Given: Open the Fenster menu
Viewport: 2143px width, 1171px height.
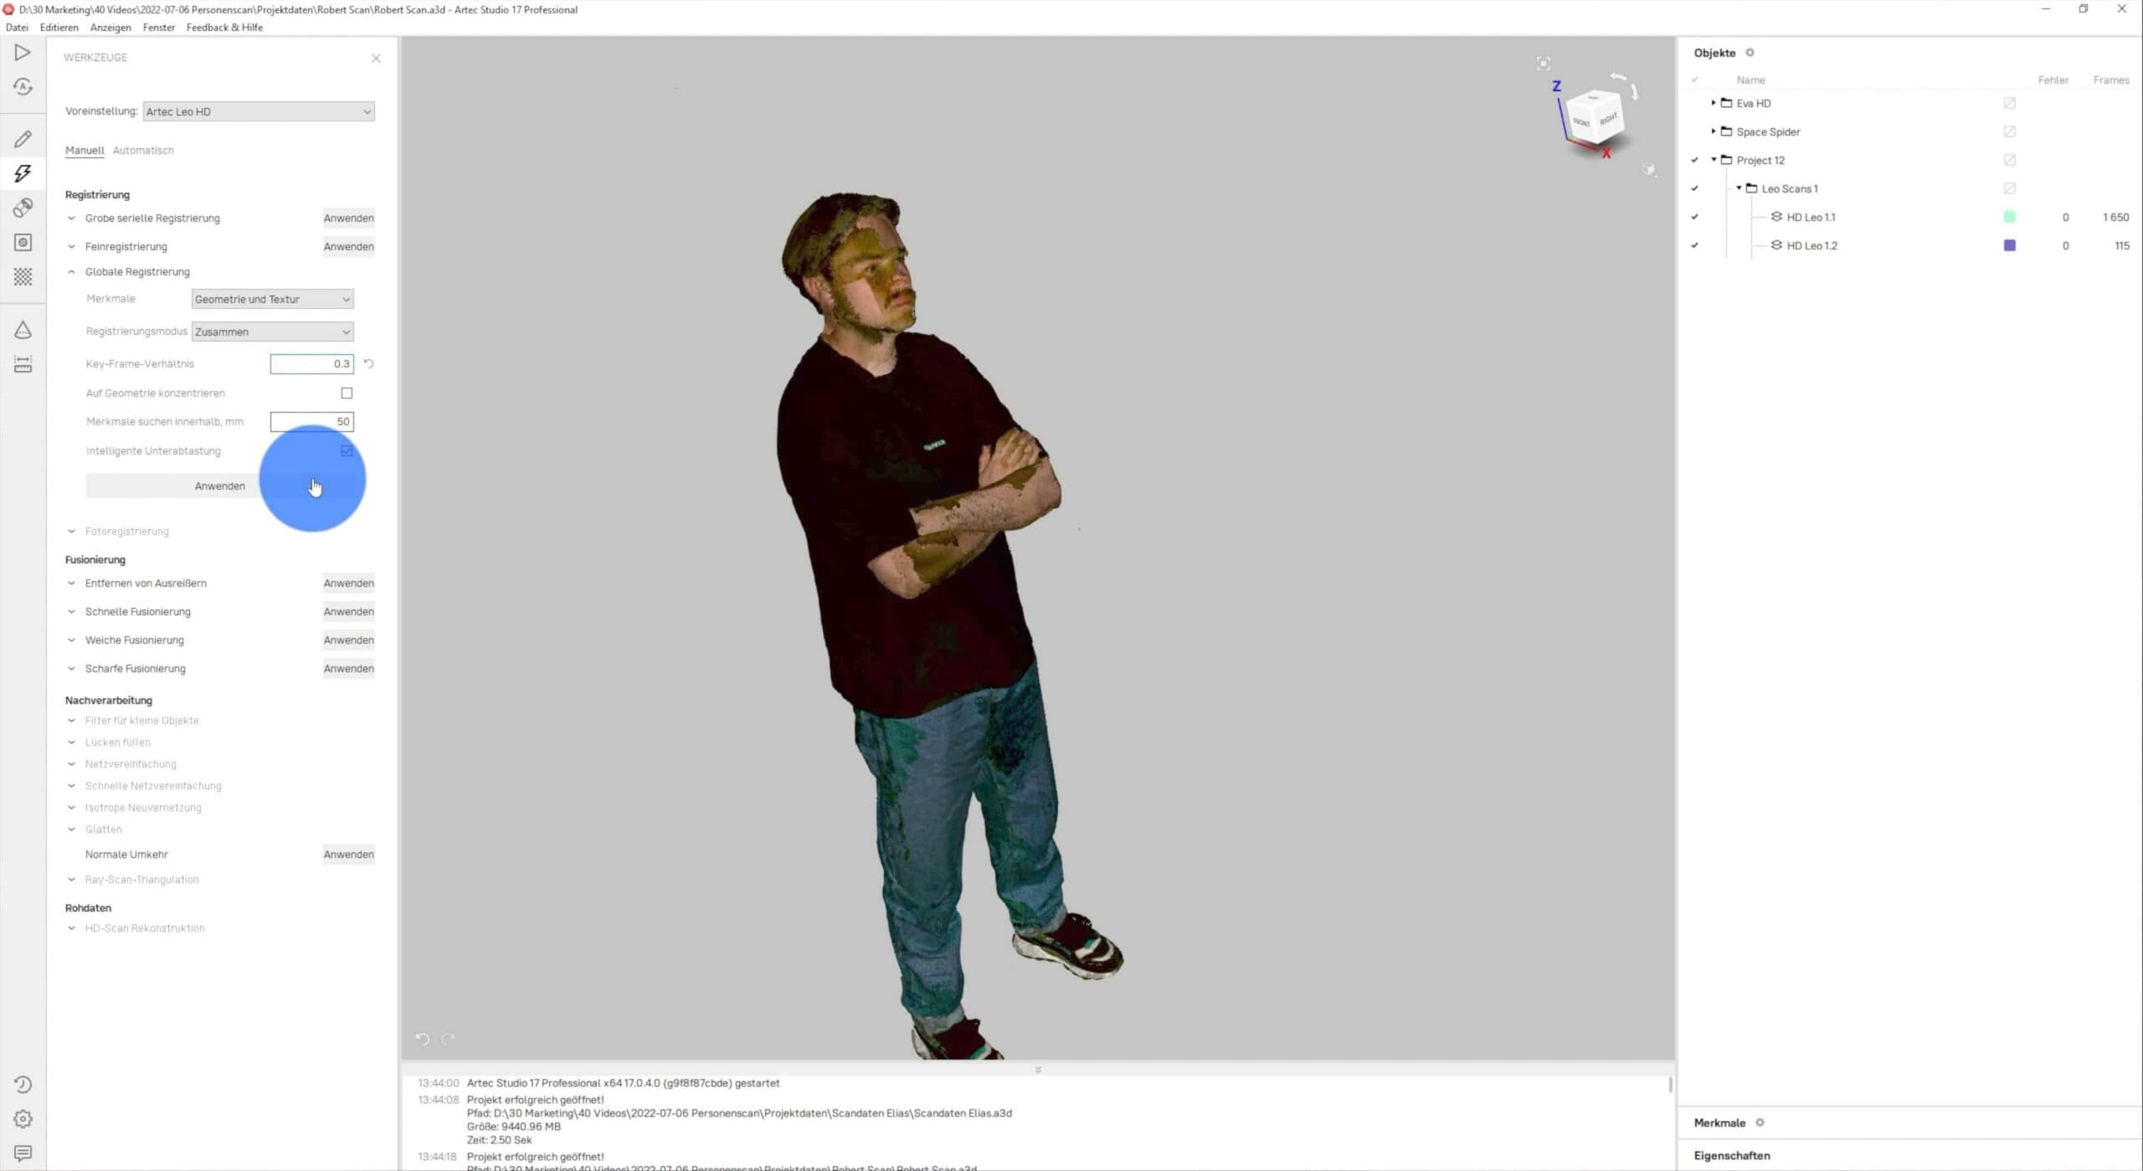Looking at the screenshot, I should (x=158, y=27).
